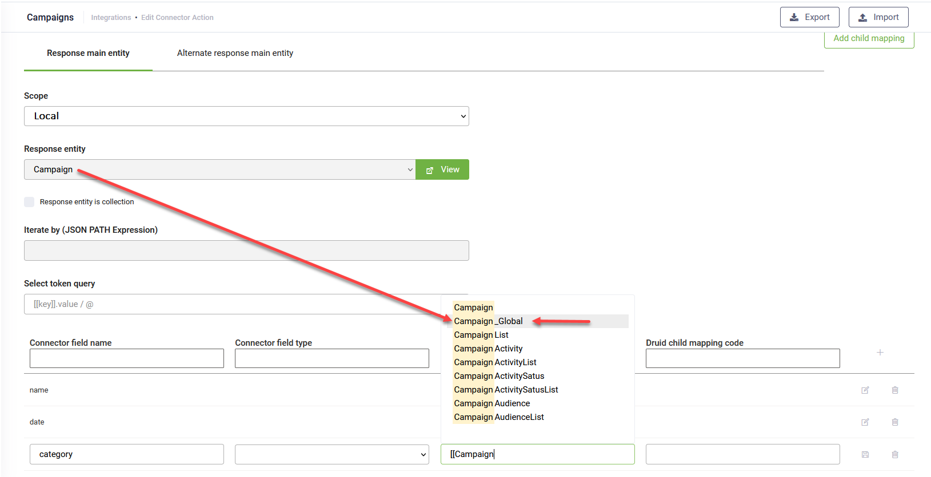Enable the Response entity is collection checkbox
The width and height of the screenshot is (931, 477).
(x=29, y=202)
